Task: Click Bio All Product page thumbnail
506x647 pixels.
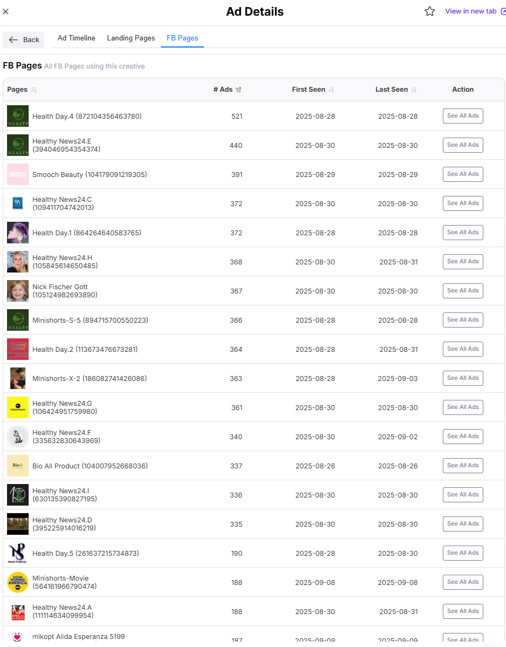Action: tap(18, 466)
